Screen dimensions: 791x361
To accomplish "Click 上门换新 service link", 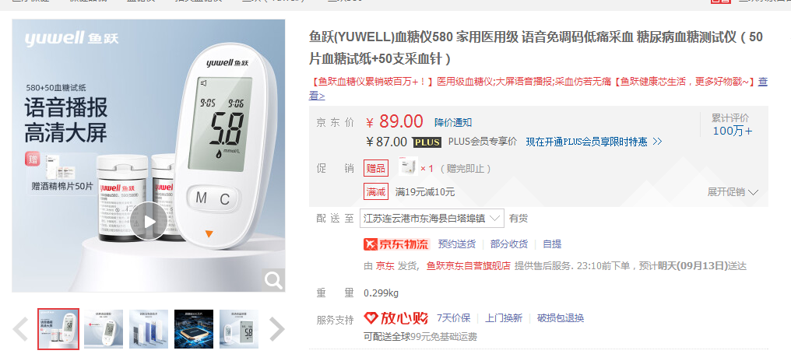I will (x=504, y=318).
